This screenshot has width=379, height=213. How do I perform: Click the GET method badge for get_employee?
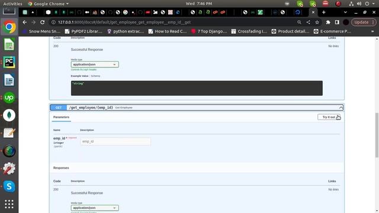coord(59,108)
